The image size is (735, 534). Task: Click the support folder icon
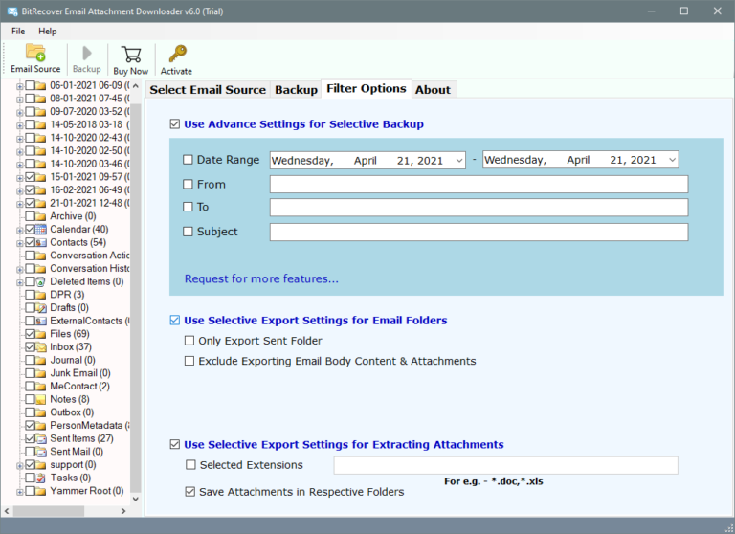point(41,465)
